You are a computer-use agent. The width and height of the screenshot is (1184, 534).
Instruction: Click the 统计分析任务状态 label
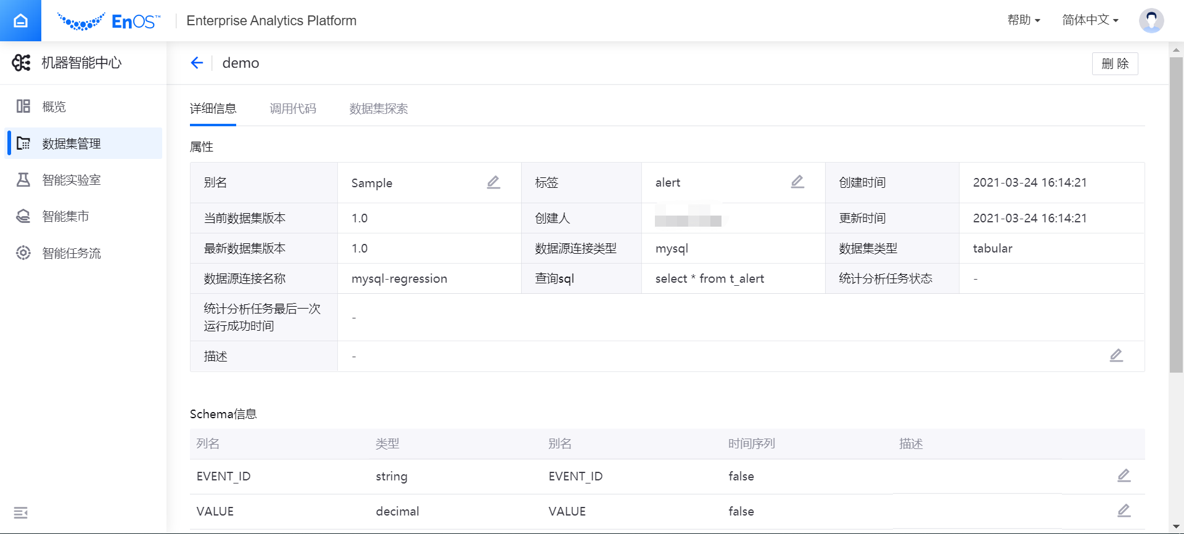click(886, 278)
